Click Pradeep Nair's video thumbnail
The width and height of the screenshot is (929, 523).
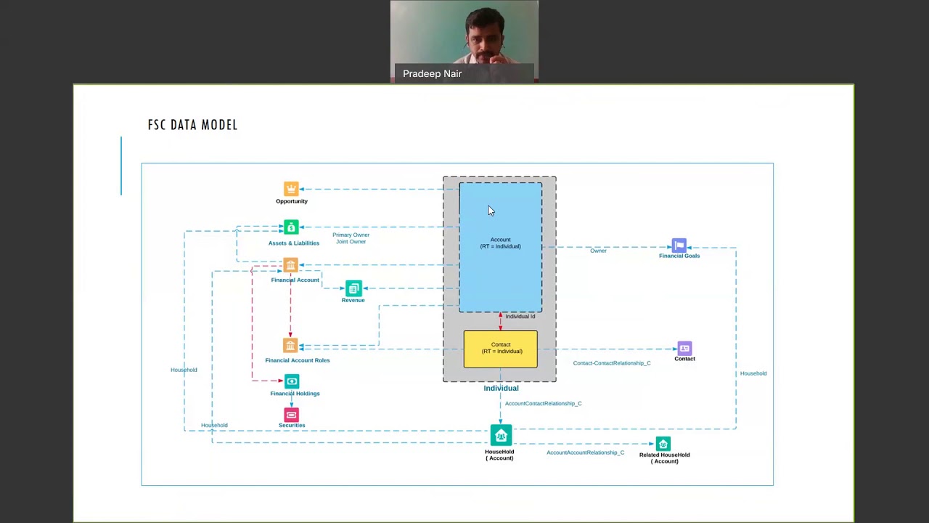point(464,41)
